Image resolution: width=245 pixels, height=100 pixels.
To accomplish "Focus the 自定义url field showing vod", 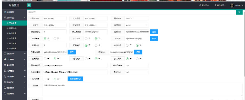I will [x=136, y=72].
